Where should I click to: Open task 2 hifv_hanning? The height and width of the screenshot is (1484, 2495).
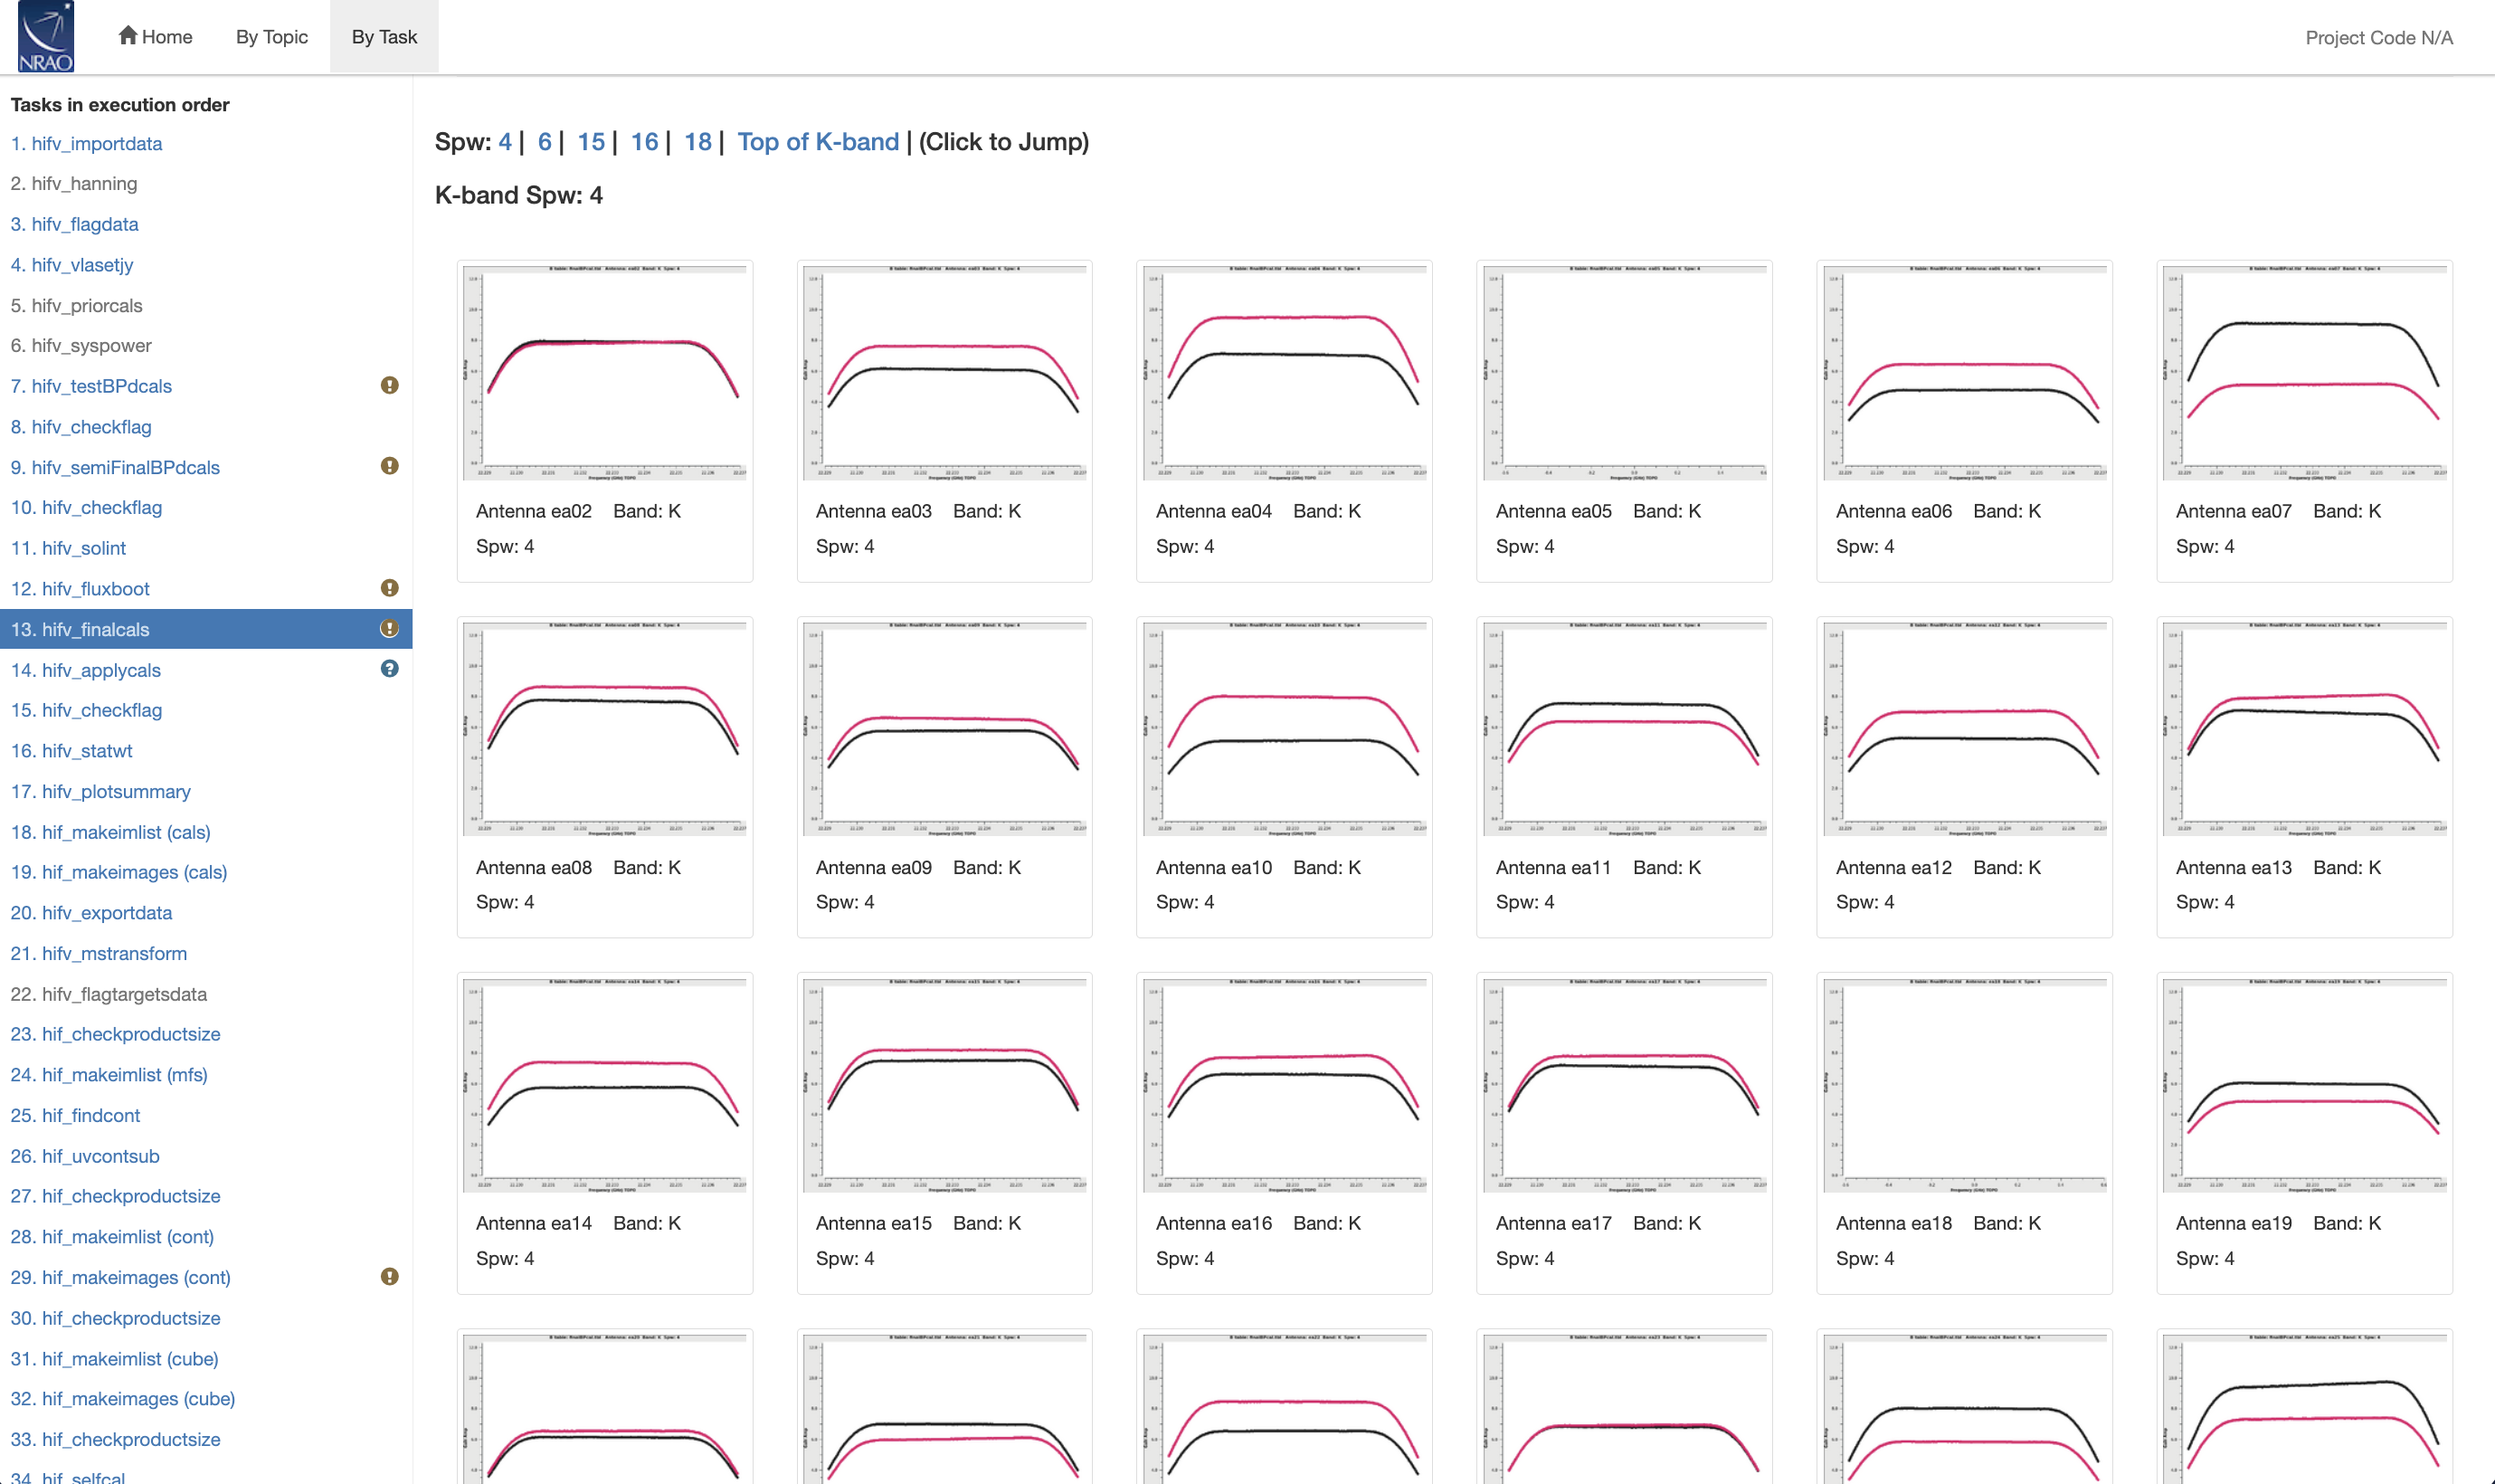pos(74,184)
